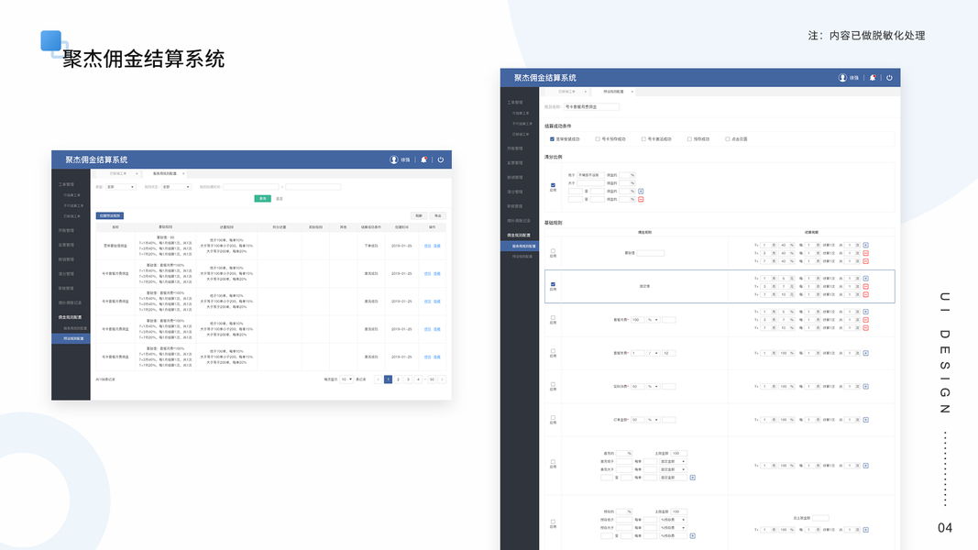Click the plus icon in the 实际消费 rule row
978x550 pixels.
pos(866,387)
